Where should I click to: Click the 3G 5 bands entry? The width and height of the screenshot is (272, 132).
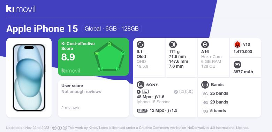(x=214, y=111)
